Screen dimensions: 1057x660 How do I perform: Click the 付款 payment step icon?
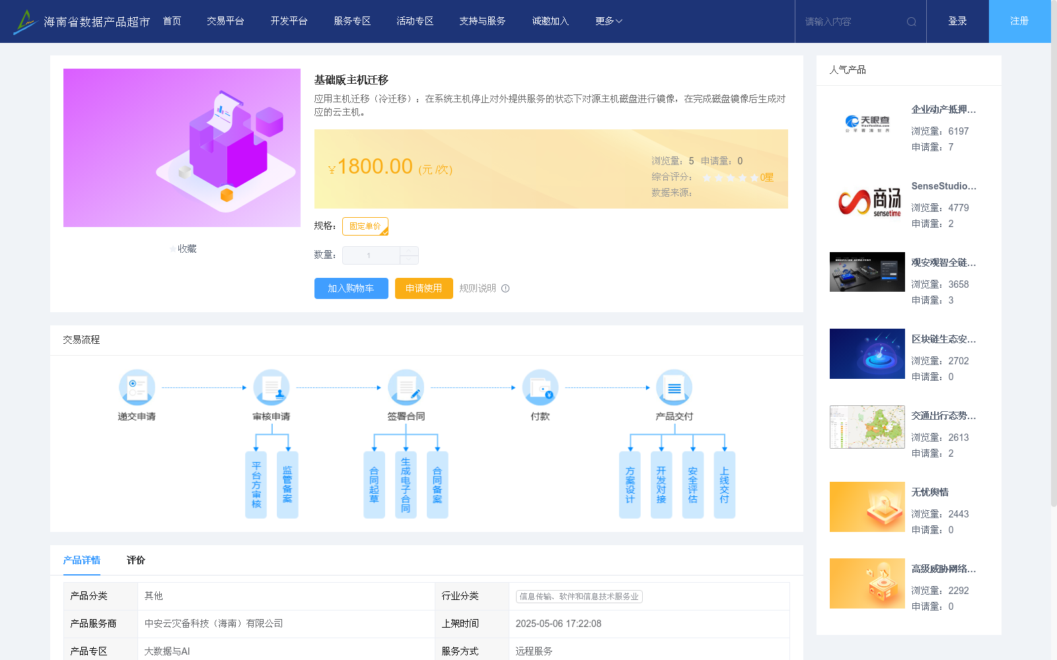[540, 387]
